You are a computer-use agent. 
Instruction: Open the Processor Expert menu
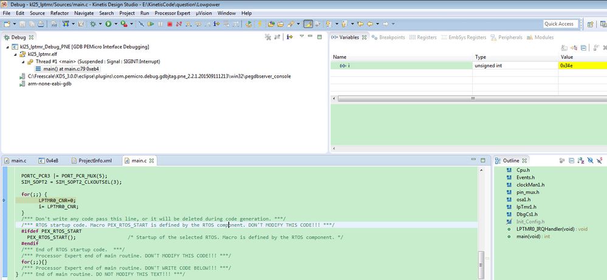click(x=173, y=13)
